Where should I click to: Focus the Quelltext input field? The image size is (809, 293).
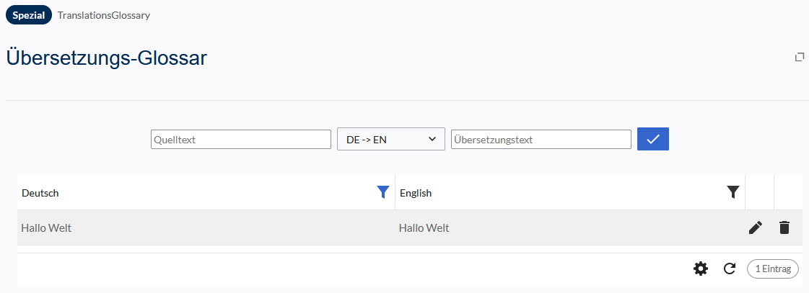(x=240, y=140)
